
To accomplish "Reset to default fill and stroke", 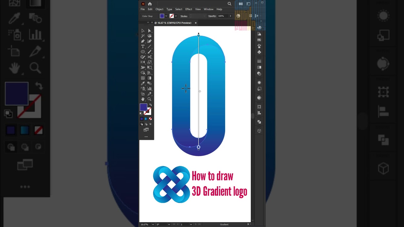I will click(141, 113).
